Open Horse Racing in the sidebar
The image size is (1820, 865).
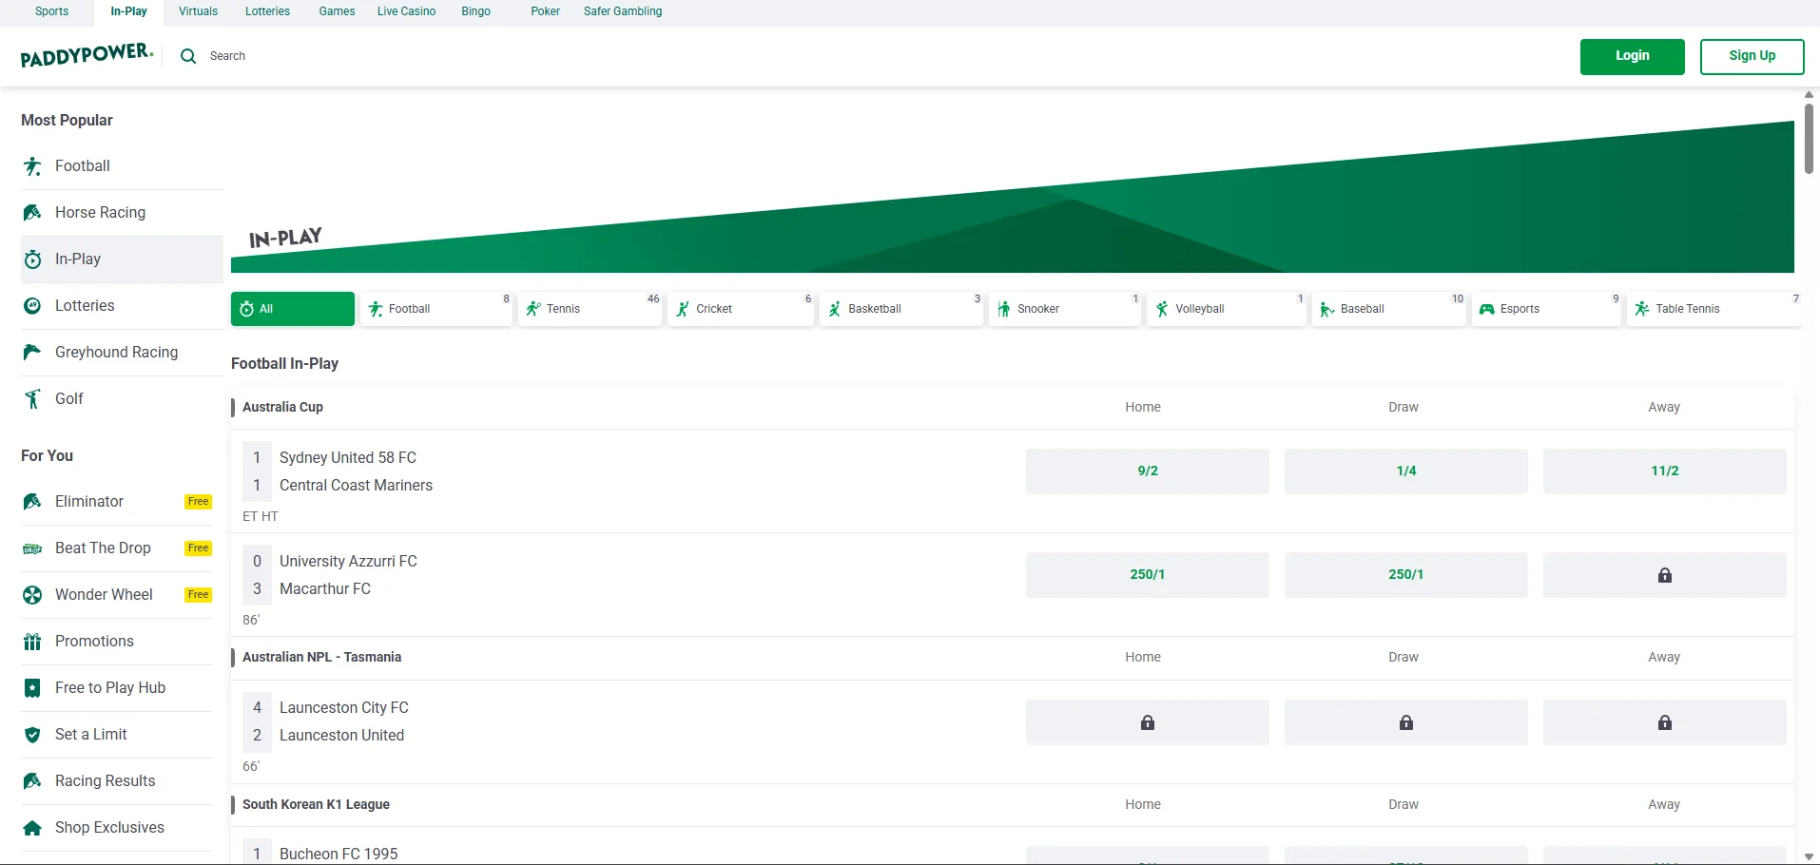pos(122,213)
